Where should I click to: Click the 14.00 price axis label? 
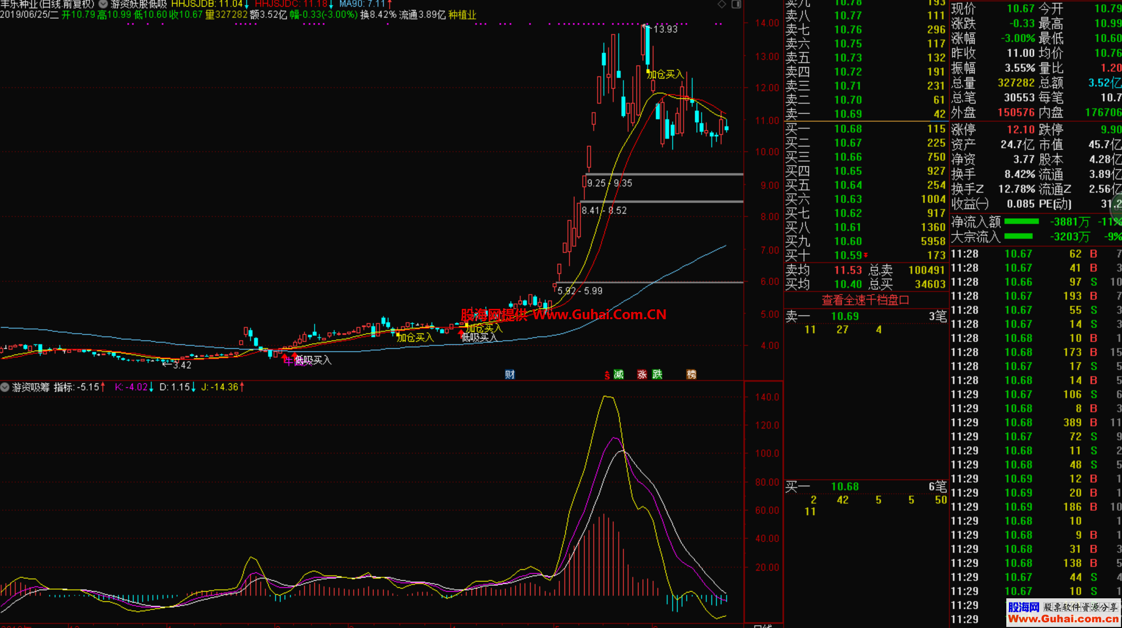click(767, 23)
